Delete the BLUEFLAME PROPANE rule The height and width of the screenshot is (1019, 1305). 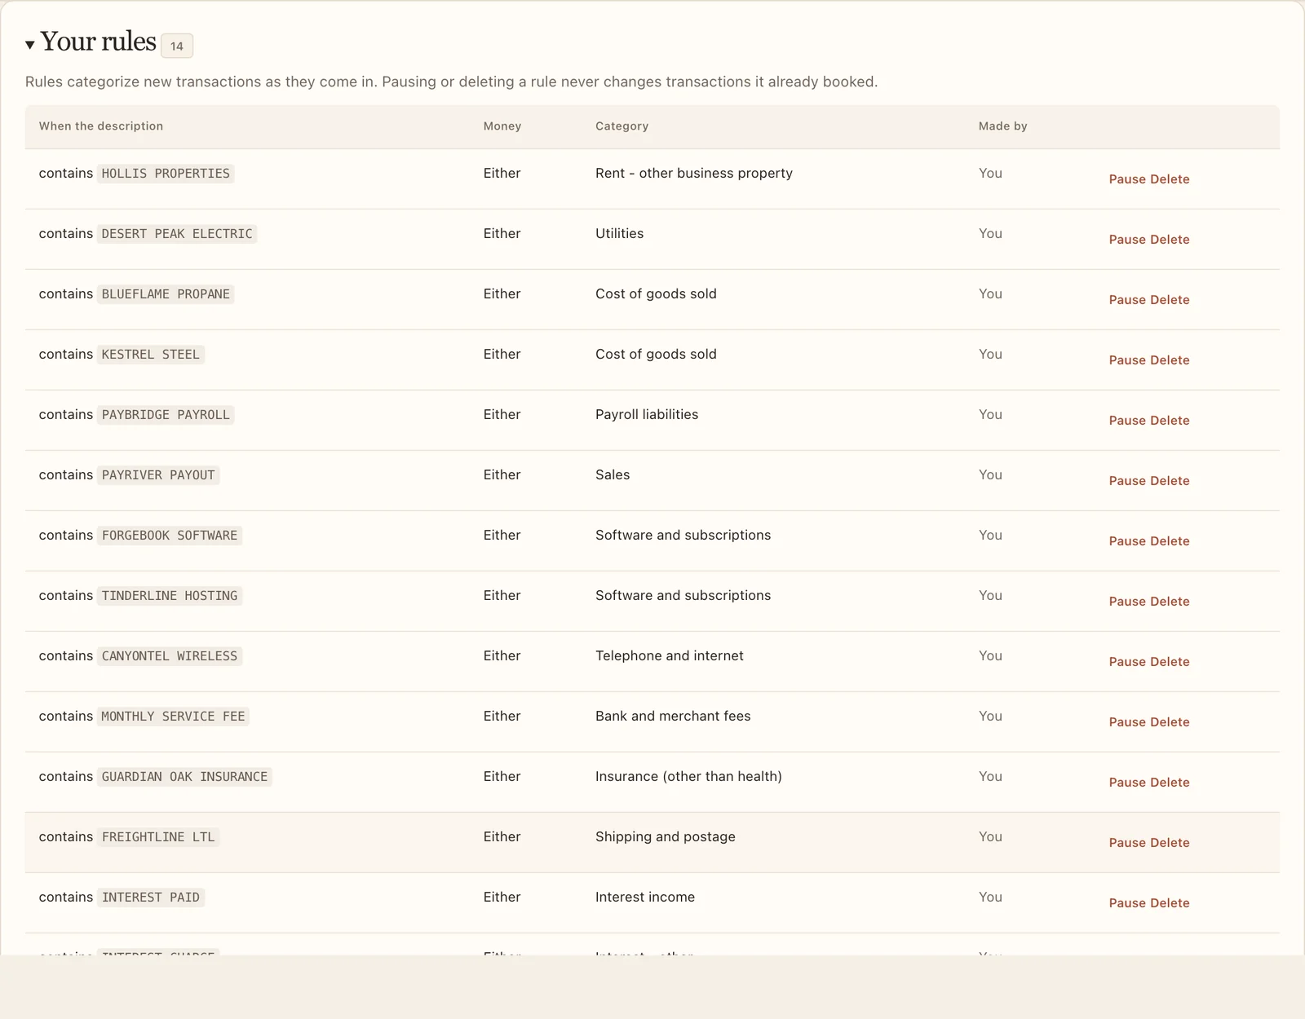point(1170,300)
